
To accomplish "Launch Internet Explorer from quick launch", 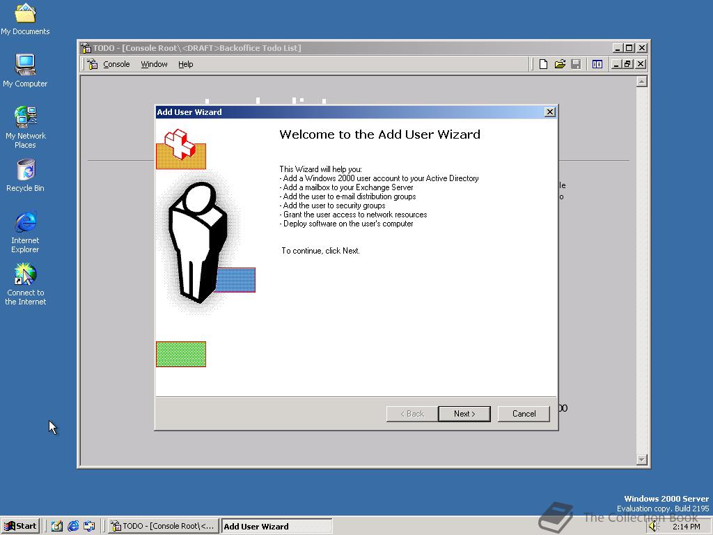I will tap(73, 526).
